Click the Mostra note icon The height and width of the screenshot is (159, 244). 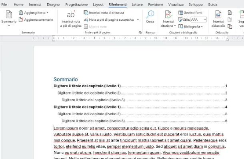pyautogui.click(x=86, y=27)
